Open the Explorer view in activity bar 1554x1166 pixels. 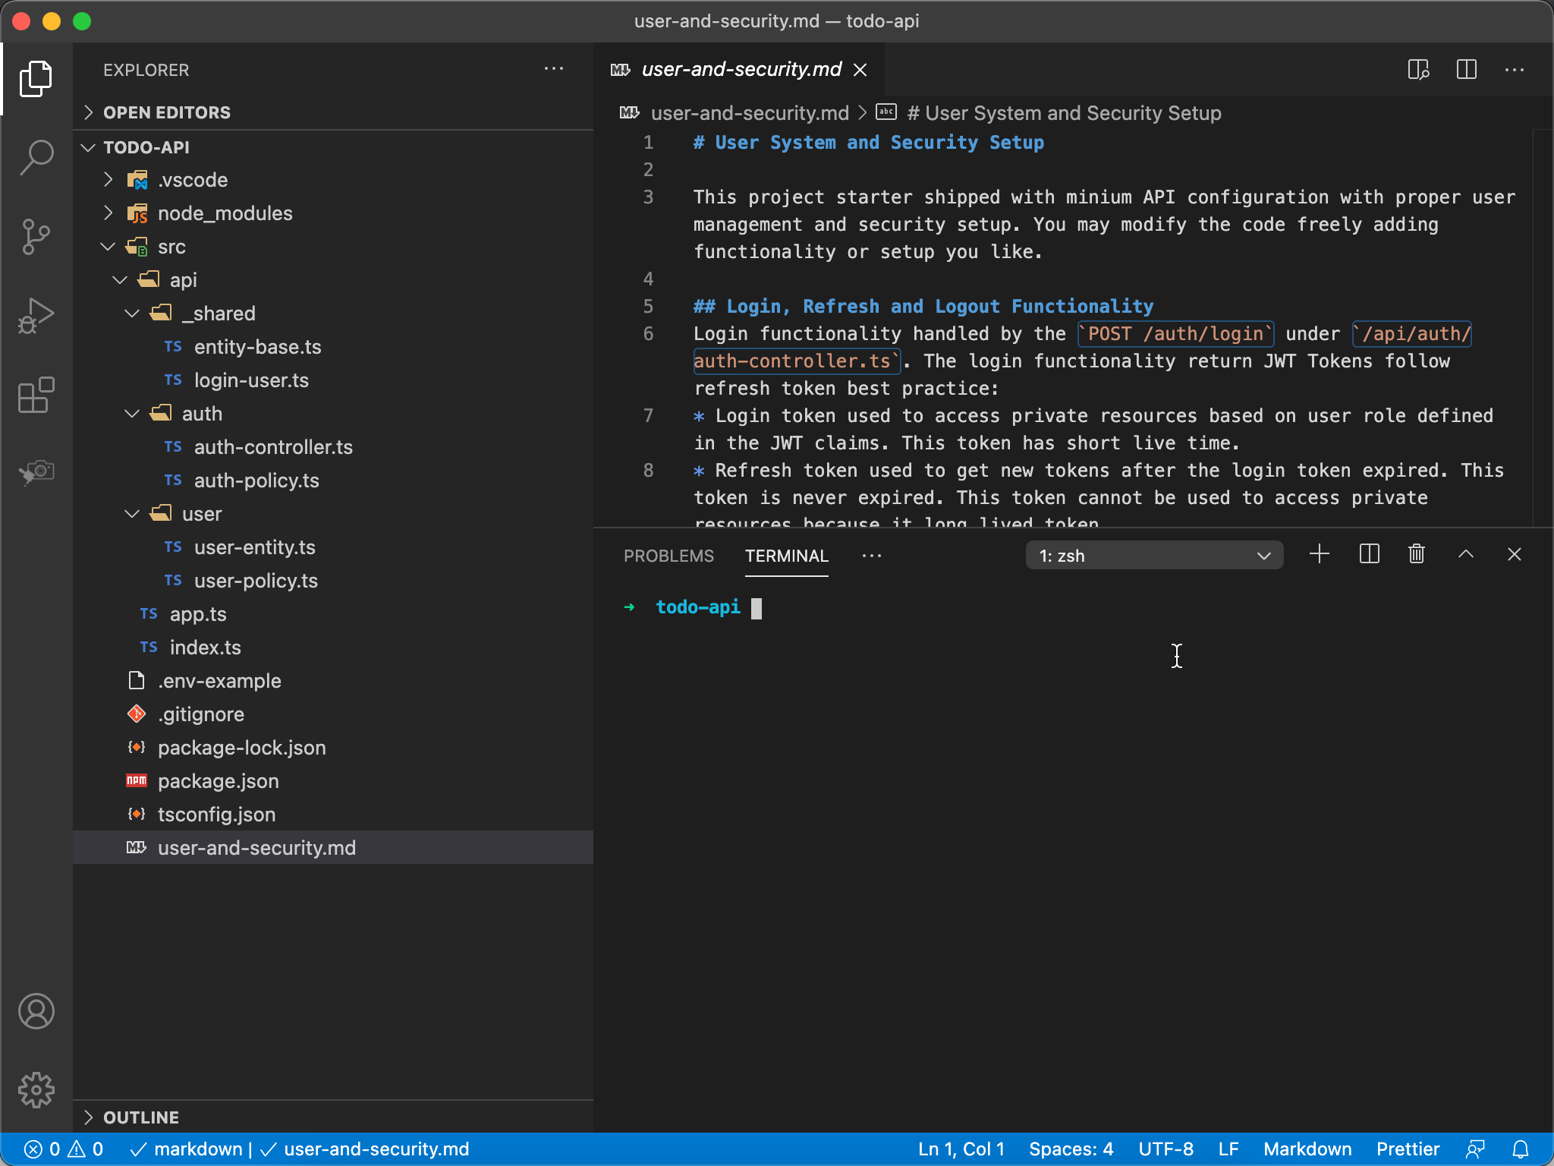[x=36, y=79]
